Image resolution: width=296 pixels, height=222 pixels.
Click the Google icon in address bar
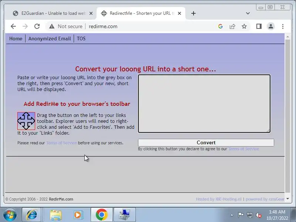pos(220,26)
